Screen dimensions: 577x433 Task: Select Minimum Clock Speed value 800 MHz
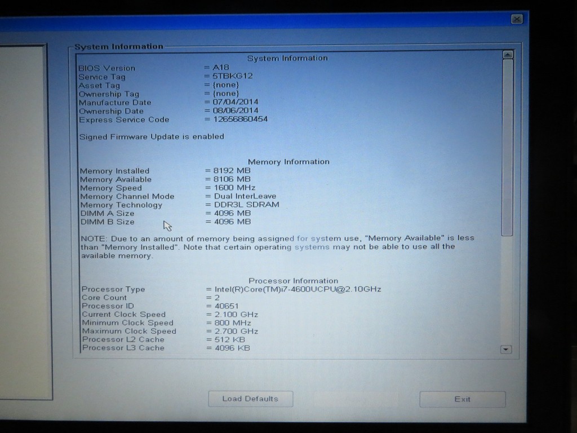pos(233,323)
